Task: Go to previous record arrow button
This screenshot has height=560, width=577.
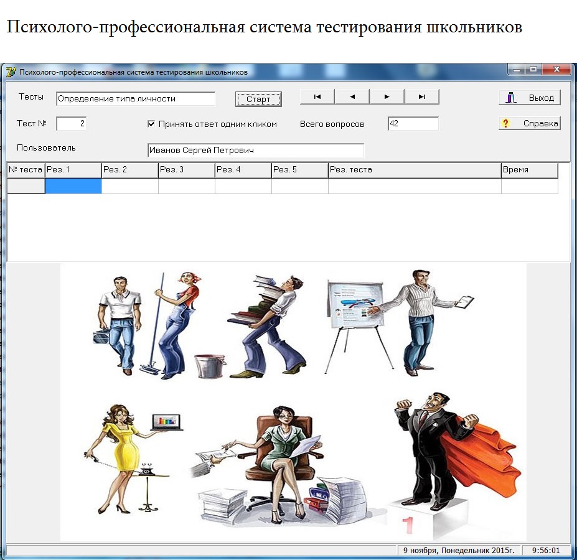Action: [352, 97]
